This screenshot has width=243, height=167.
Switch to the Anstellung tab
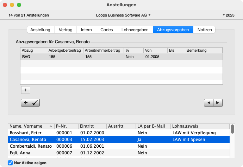(x=40, y=30)
